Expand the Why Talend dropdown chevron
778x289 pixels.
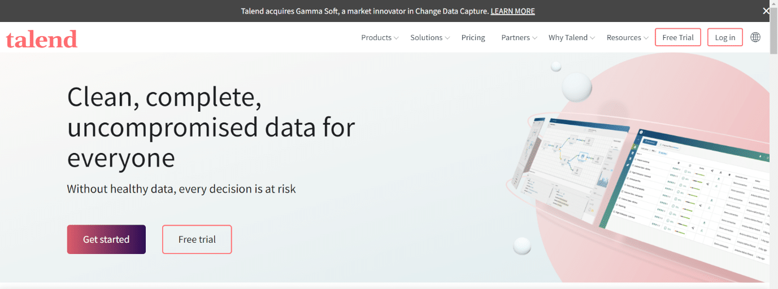click(593, 38)
